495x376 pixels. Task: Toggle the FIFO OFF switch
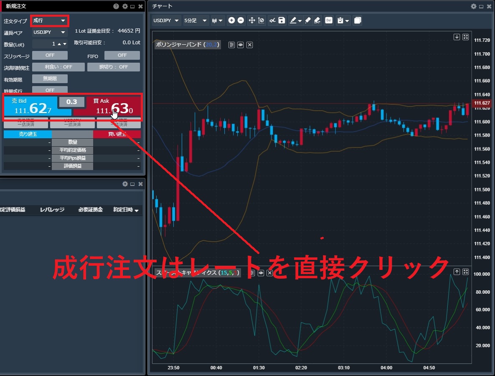pos(122,55)
